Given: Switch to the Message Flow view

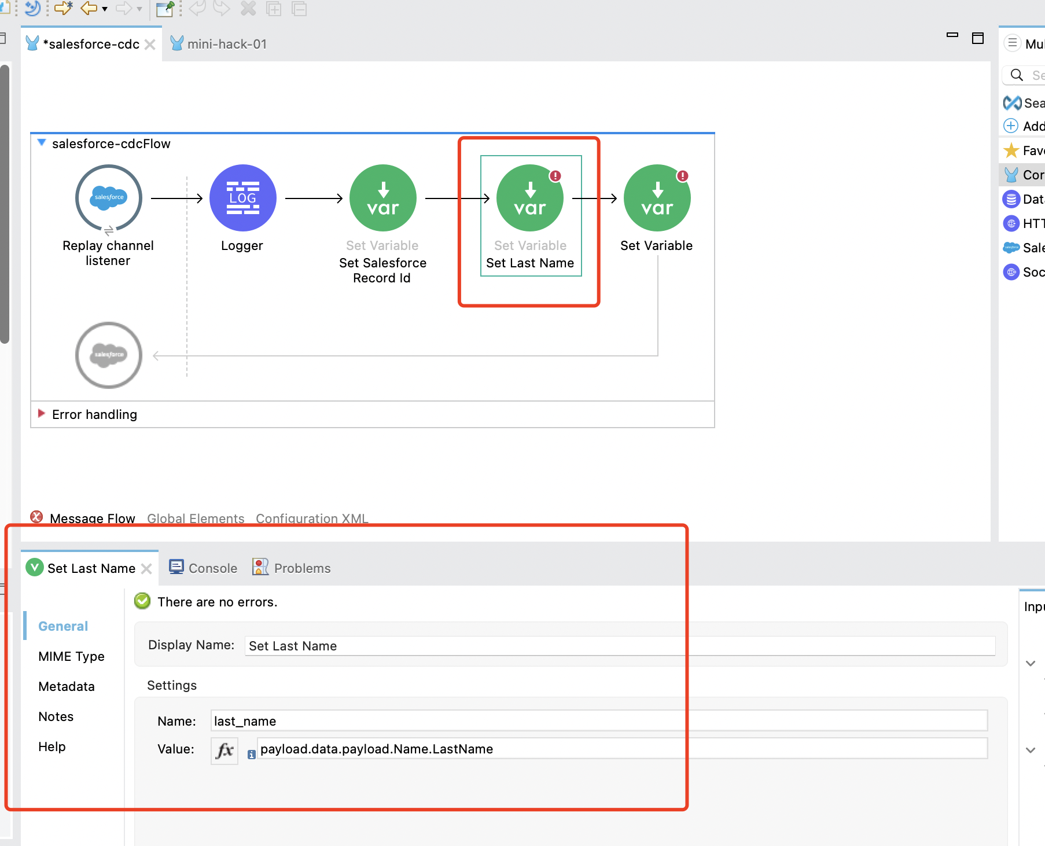Looking at the screenshot, I should click(x=93, y=518).
